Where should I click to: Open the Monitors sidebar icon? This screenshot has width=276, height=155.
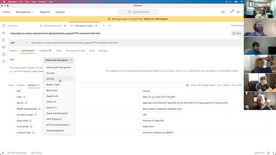click(x=3, y=54)
